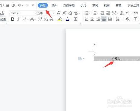The image size is (140, 111).
Task: Click the Redo arrow icon
Action: click(27, 5)
